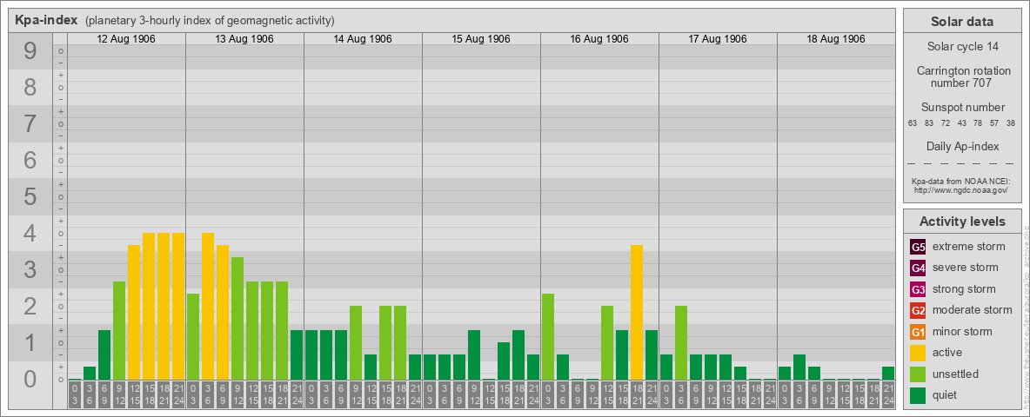Click the G3 strong storm badge
Image resolution: width=1030 pixels, height=417 pixels.
tap(918, 289)
